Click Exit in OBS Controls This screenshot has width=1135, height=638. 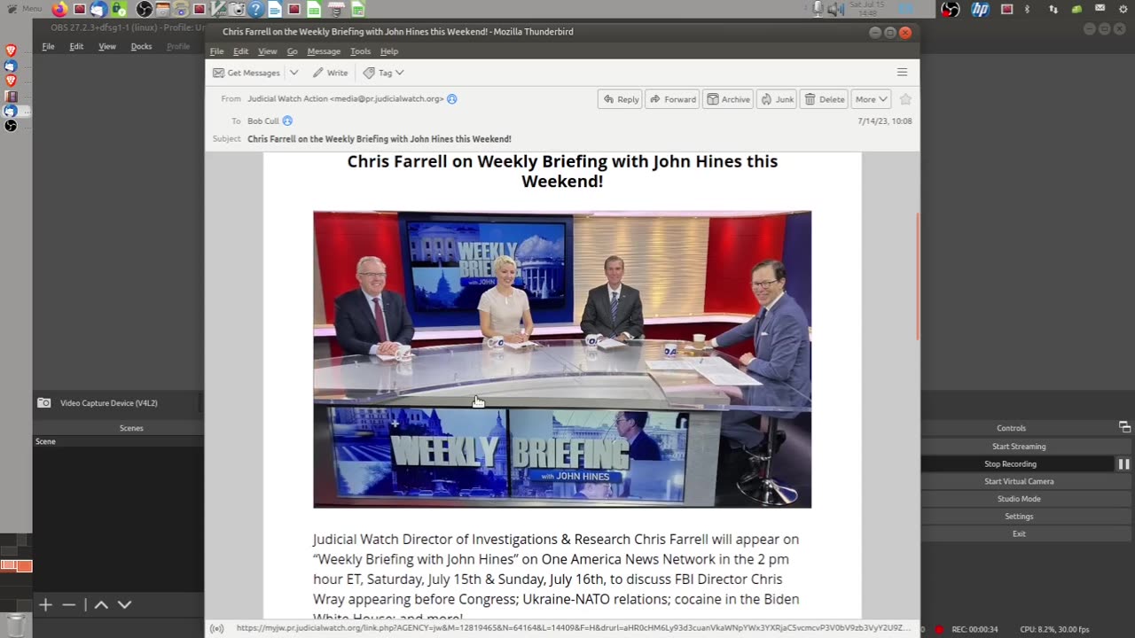1018,533
